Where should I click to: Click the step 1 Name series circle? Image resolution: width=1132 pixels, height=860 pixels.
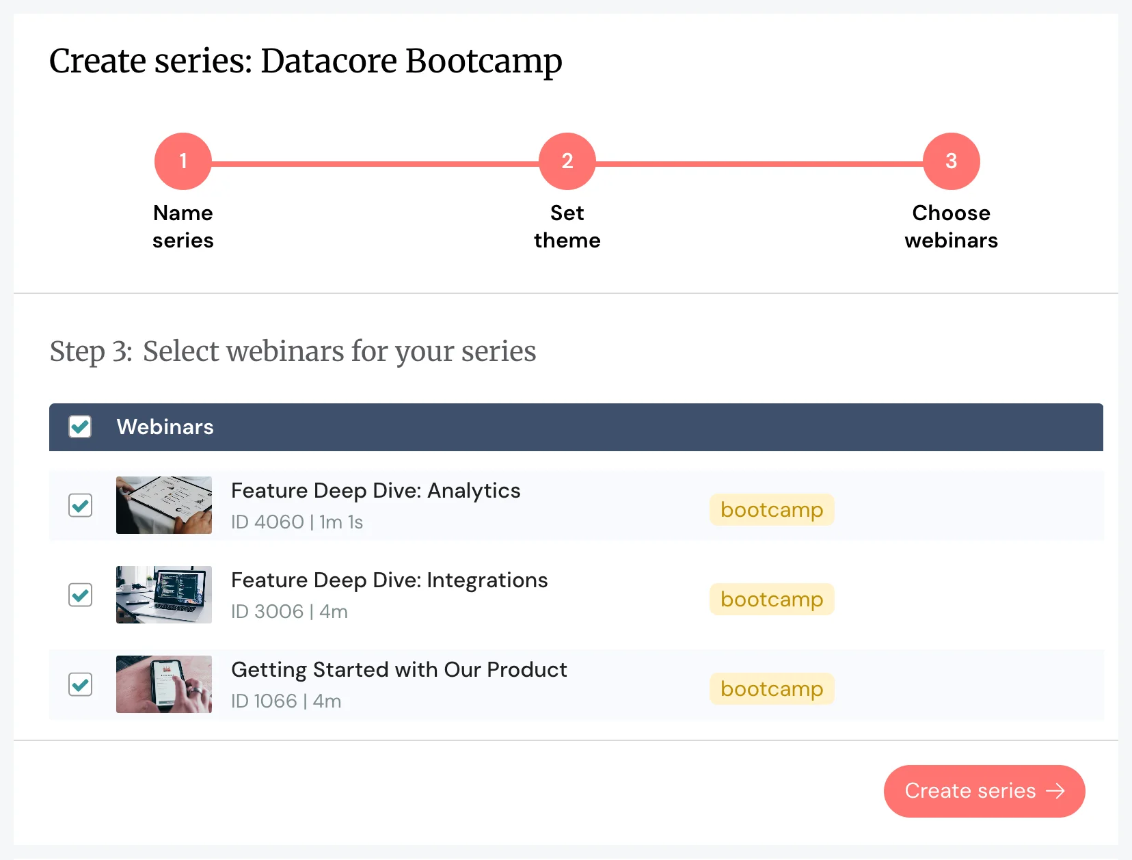183,161
